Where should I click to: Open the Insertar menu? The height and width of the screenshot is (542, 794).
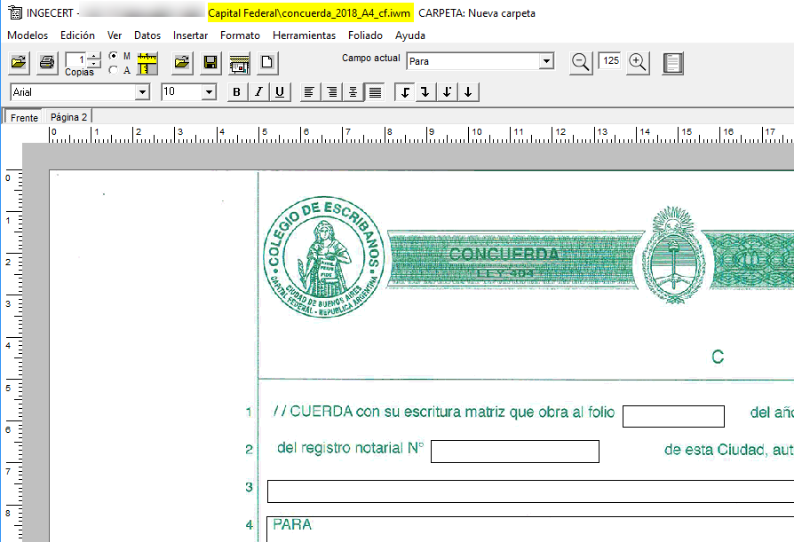tap(190, 35)
